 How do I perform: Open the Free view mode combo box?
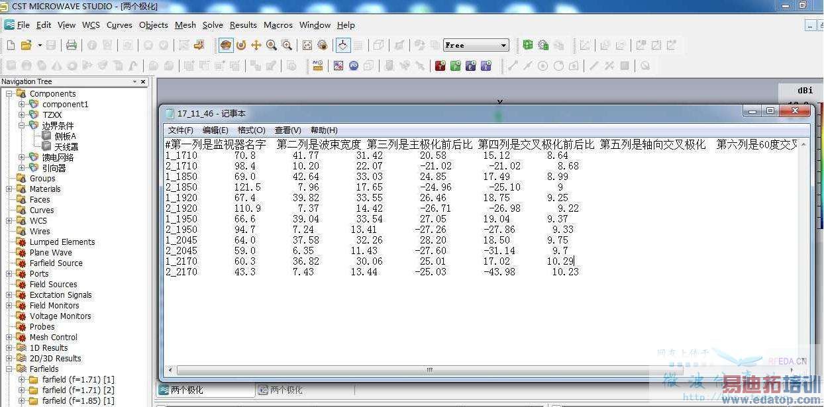click(x=476, y=45)
